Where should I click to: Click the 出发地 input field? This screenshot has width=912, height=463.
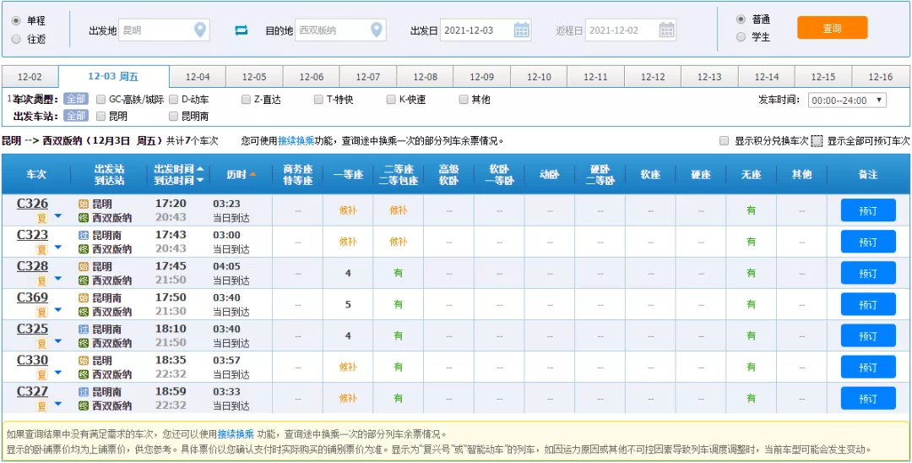[x=155, y=30]
